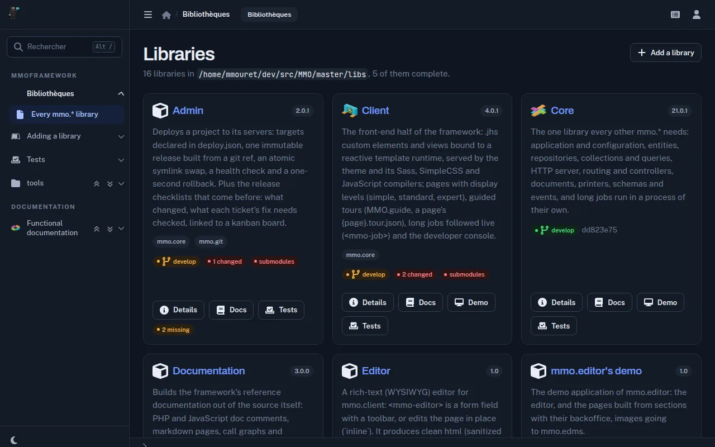Toggle the hamburger sidebar menu
The image size is (715, 447).
point(148,15)
